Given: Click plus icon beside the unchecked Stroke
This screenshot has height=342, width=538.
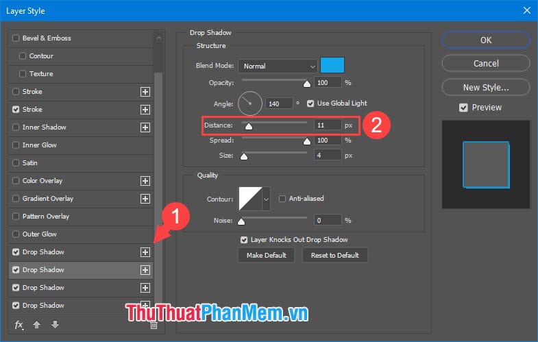Looking at the screenshot, I should [x=145, y=92].
